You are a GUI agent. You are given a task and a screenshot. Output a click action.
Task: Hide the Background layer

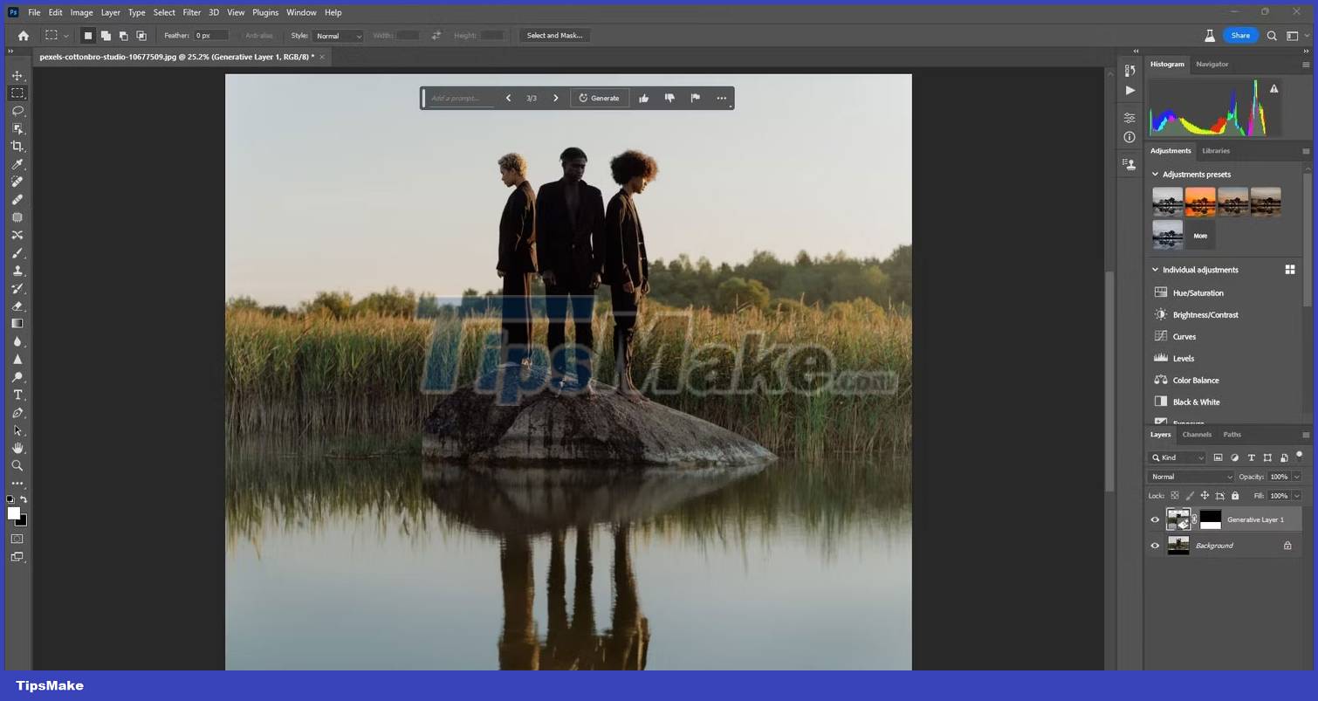1155,545
